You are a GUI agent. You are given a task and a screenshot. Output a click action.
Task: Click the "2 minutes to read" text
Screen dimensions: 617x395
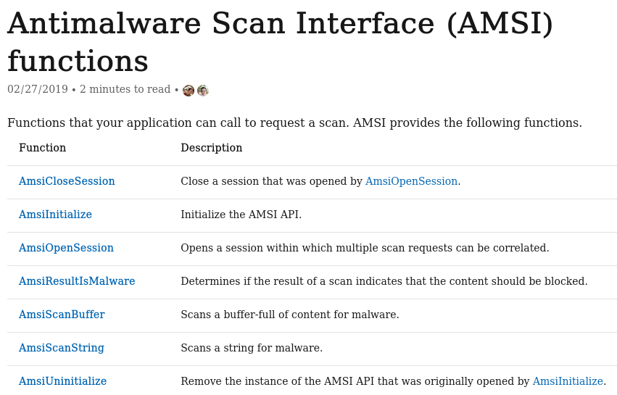(125, 90)
